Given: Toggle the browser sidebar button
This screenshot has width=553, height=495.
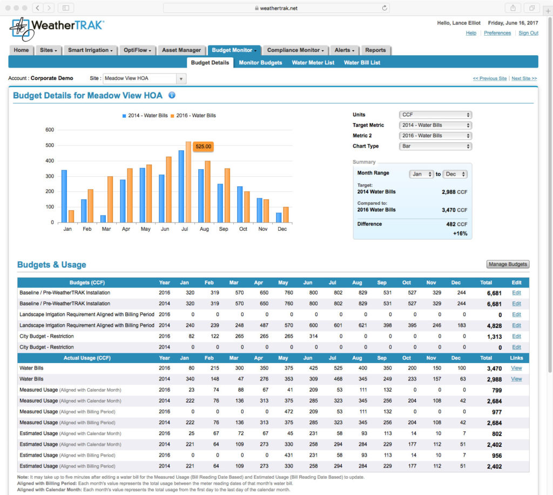Looking at the screenshot, I should (65, 8).
